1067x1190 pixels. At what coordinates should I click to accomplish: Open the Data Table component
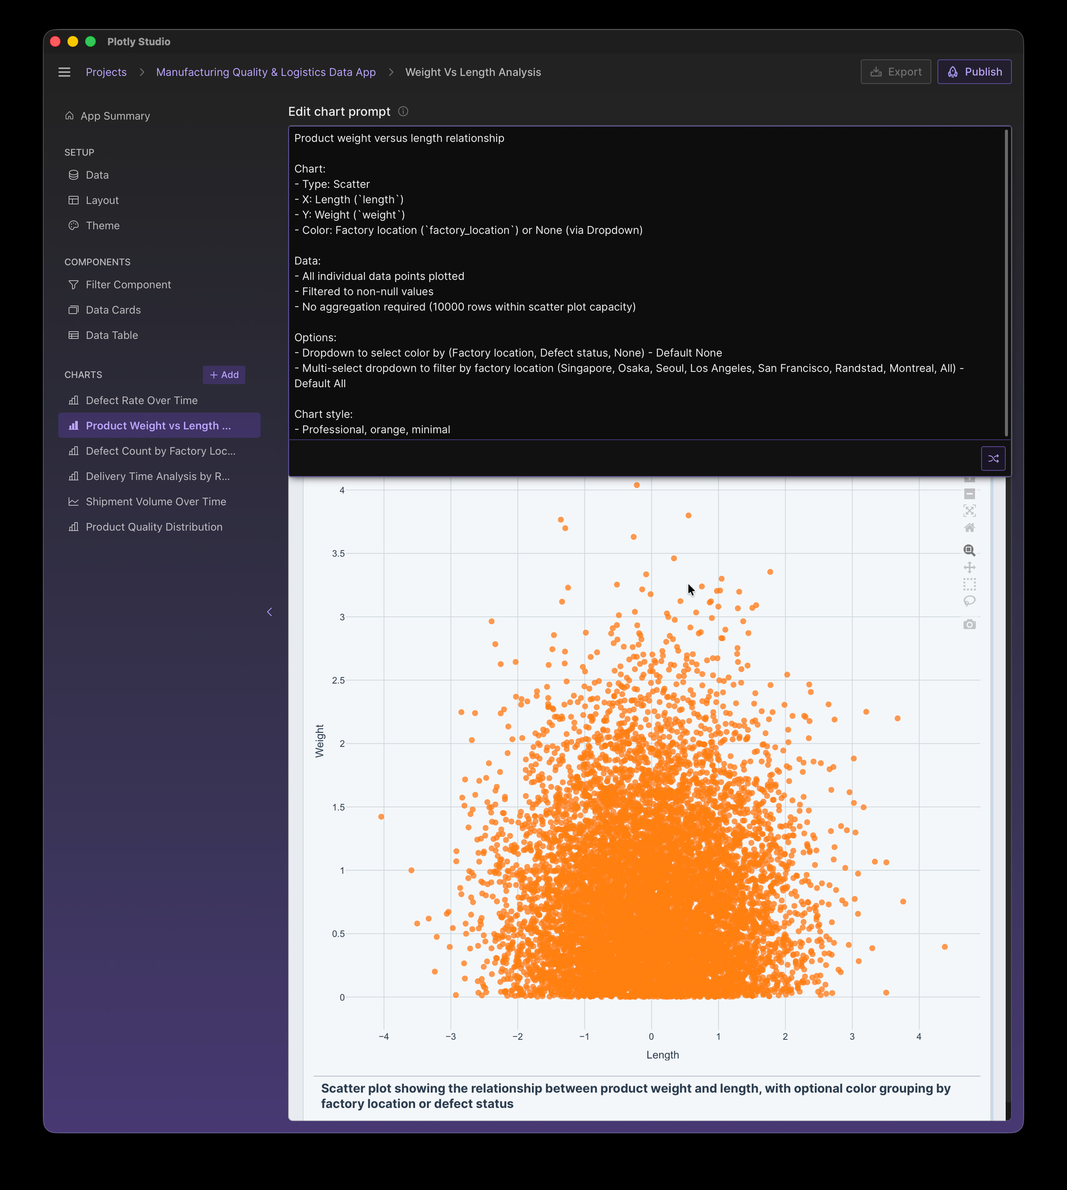click(111, 335)
